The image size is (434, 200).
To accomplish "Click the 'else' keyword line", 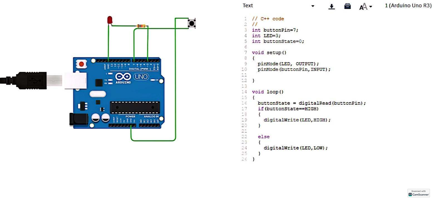I will (263, 137).
